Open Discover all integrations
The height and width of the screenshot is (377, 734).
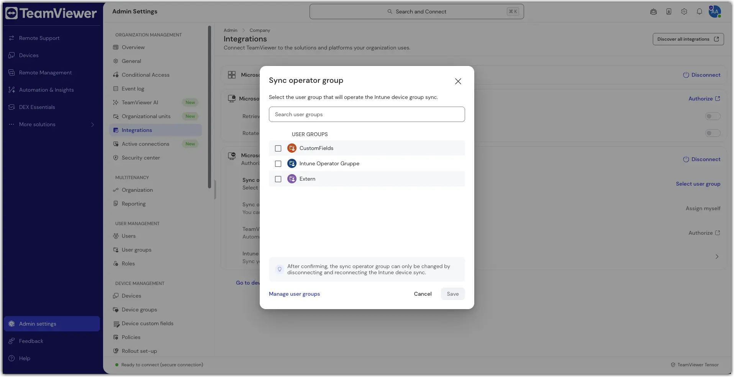pyautogui.click(x=688, y=39)
